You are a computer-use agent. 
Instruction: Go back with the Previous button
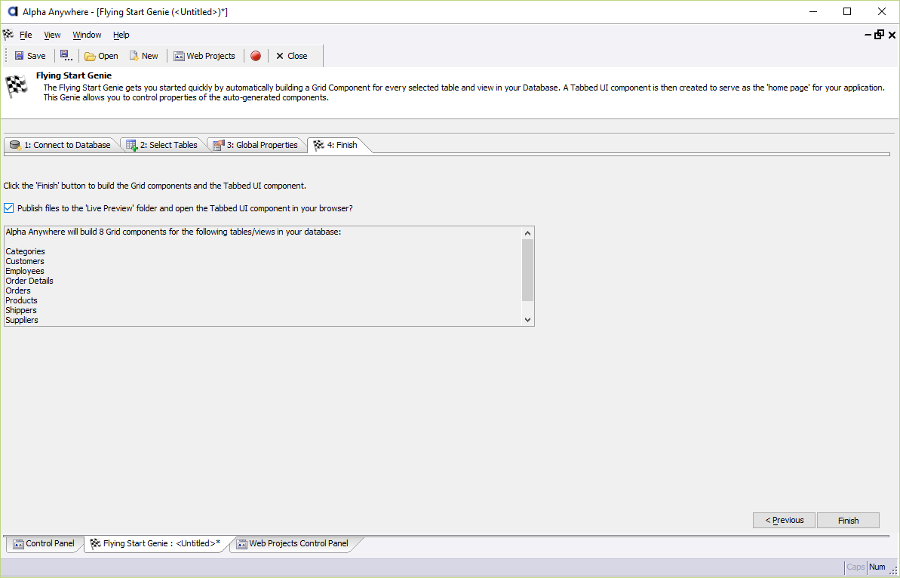[x=784, y=520]
